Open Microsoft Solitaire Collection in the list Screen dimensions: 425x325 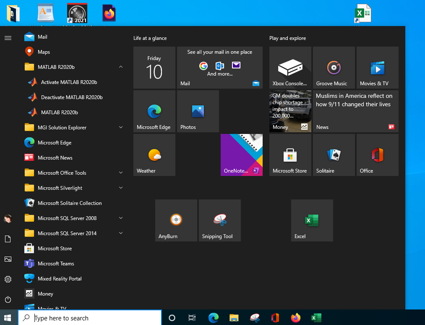pos(73,203)
